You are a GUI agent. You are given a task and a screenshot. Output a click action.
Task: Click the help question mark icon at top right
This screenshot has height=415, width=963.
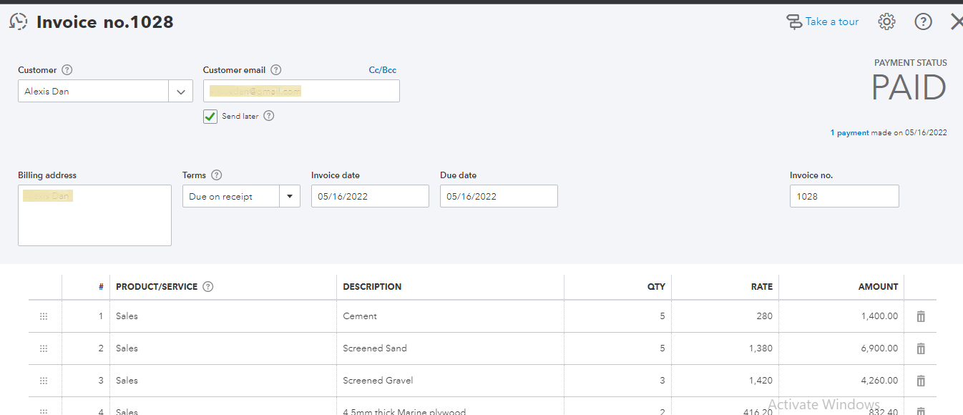pos(924,21)
